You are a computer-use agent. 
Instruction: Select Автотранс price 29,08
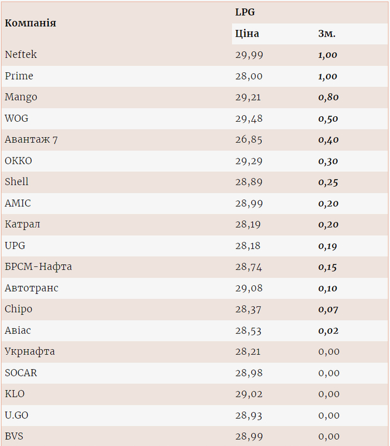point(248,288)
